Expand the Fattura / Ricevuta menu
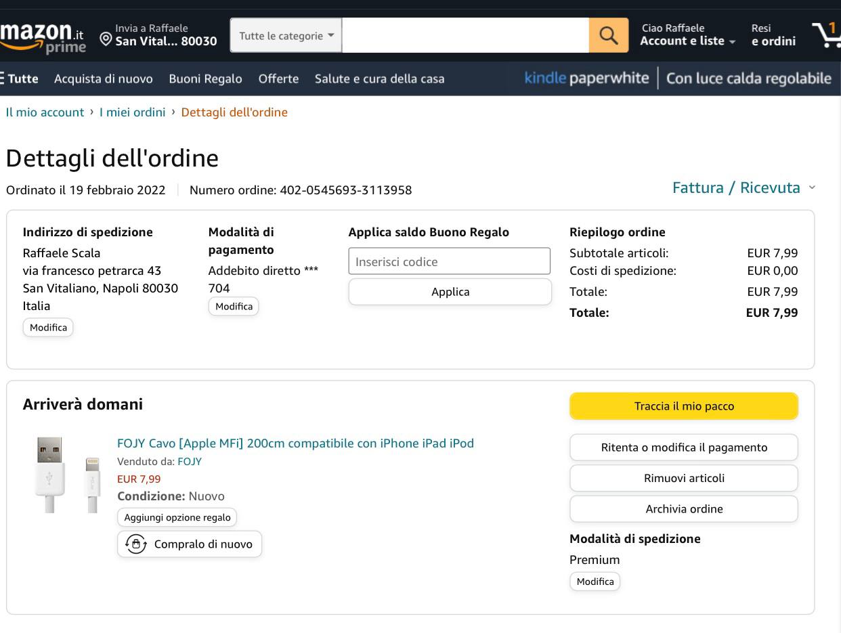841x633 pixels. click(743, 188)
